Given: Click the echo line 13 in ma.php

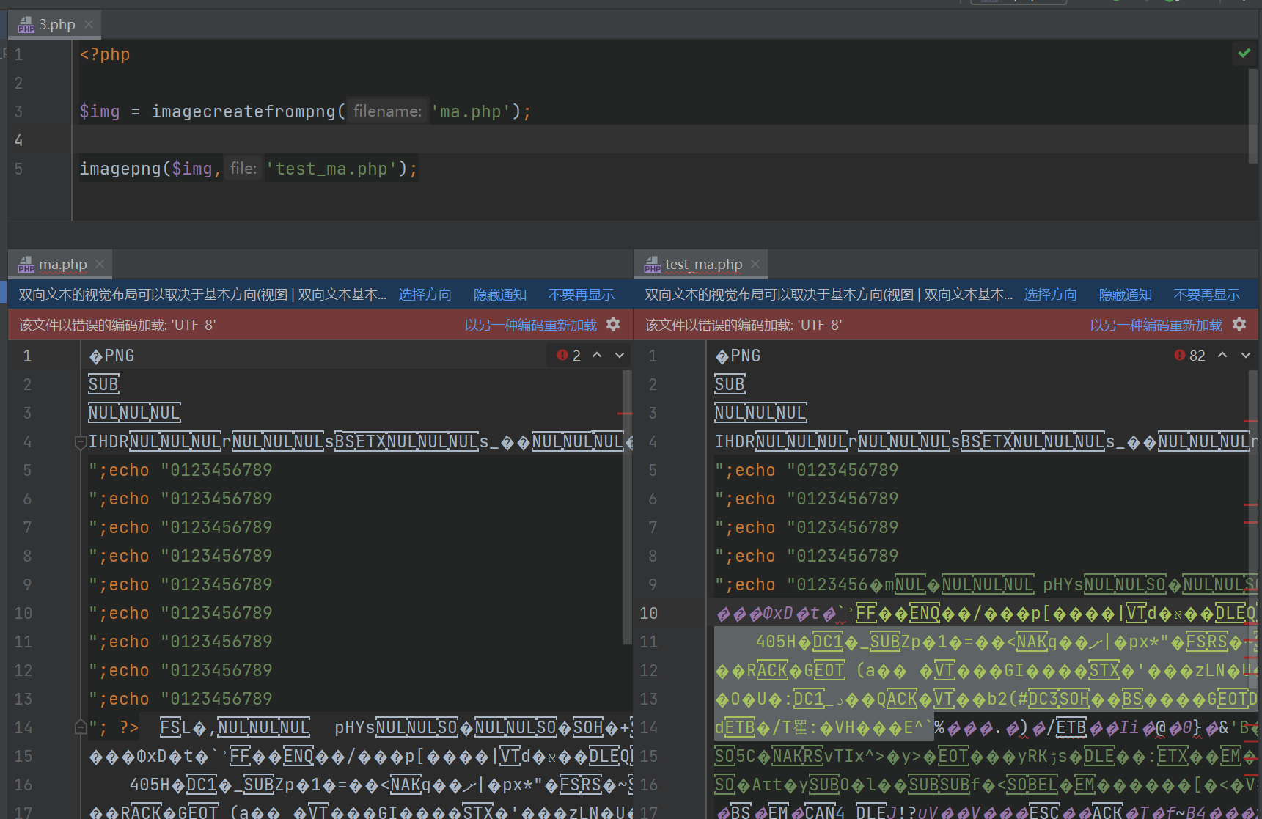Looking at the screenshot, I should (180, 699).
